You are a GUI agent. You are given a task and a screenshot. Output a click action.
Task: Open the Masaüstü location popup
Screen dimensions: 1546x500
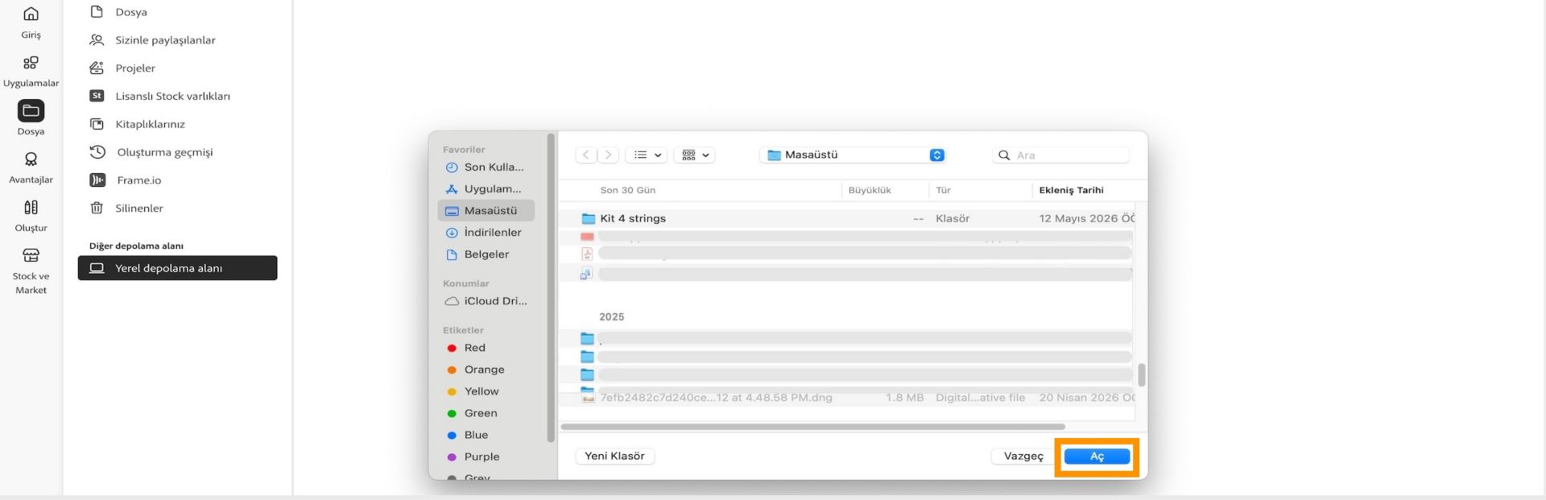pos(854,155)
